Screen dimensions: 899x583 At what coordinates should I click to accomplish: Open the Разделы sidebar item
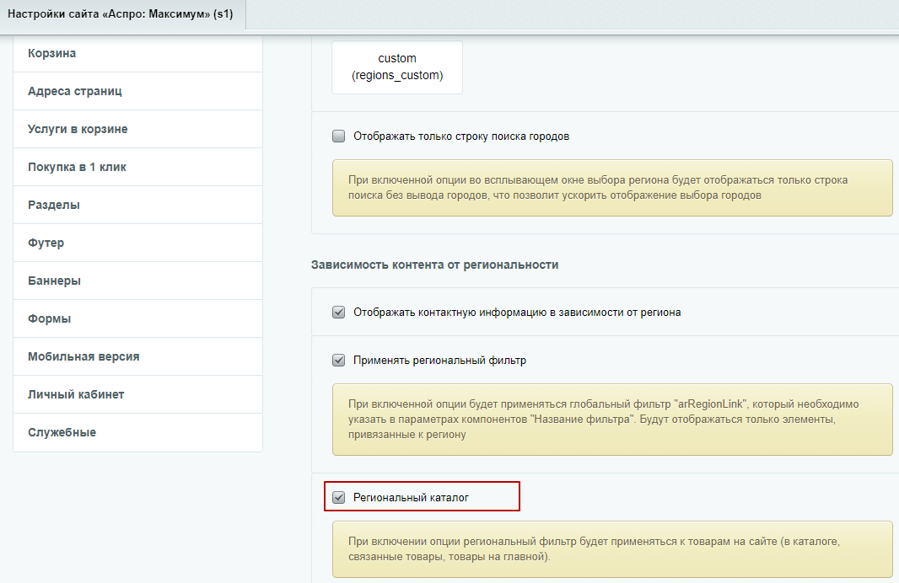tap(137, 205)
